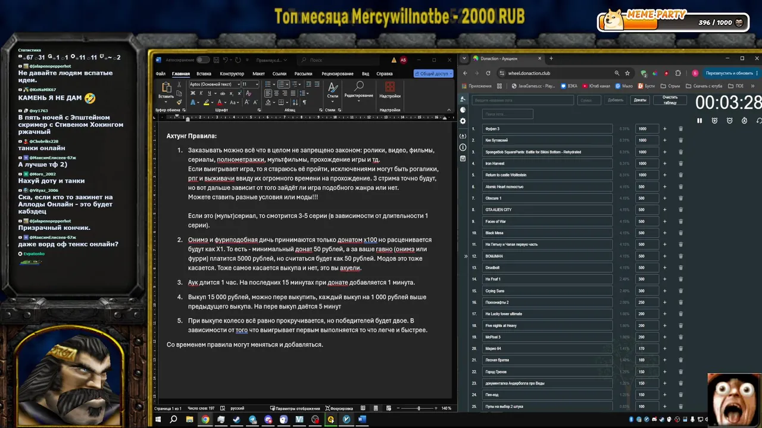
Task: Click the settings gear in Donaction sidebar
Action: click(x=463, y=121)
